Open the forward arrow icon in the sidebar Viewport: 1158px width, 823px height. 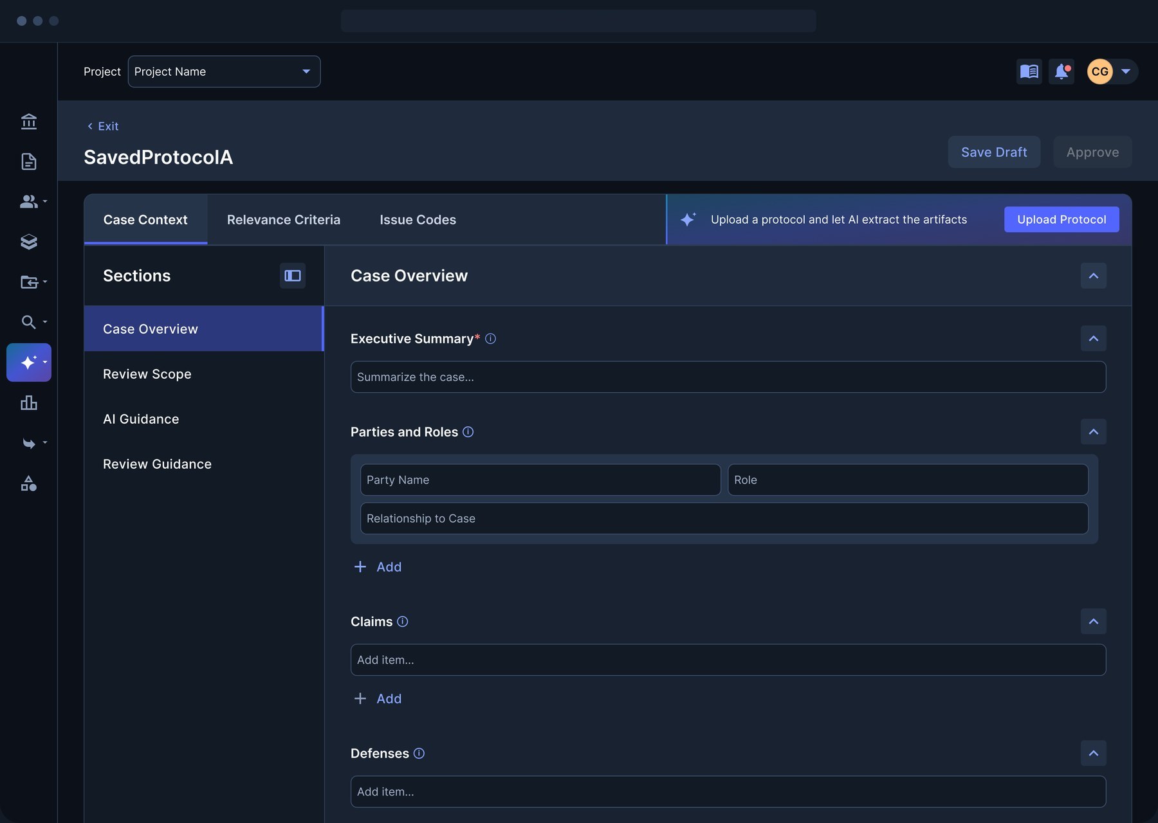tap(29, 443)
